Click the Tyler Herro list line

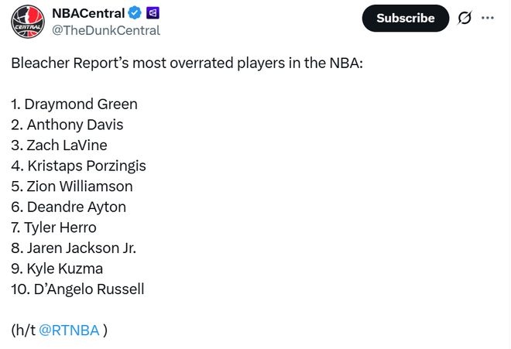click(53, 228)
